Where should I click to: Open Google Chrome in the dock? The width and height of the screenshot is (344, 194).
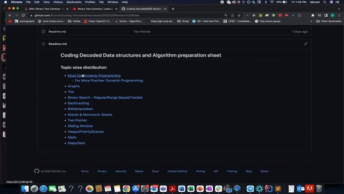[126, 189]
